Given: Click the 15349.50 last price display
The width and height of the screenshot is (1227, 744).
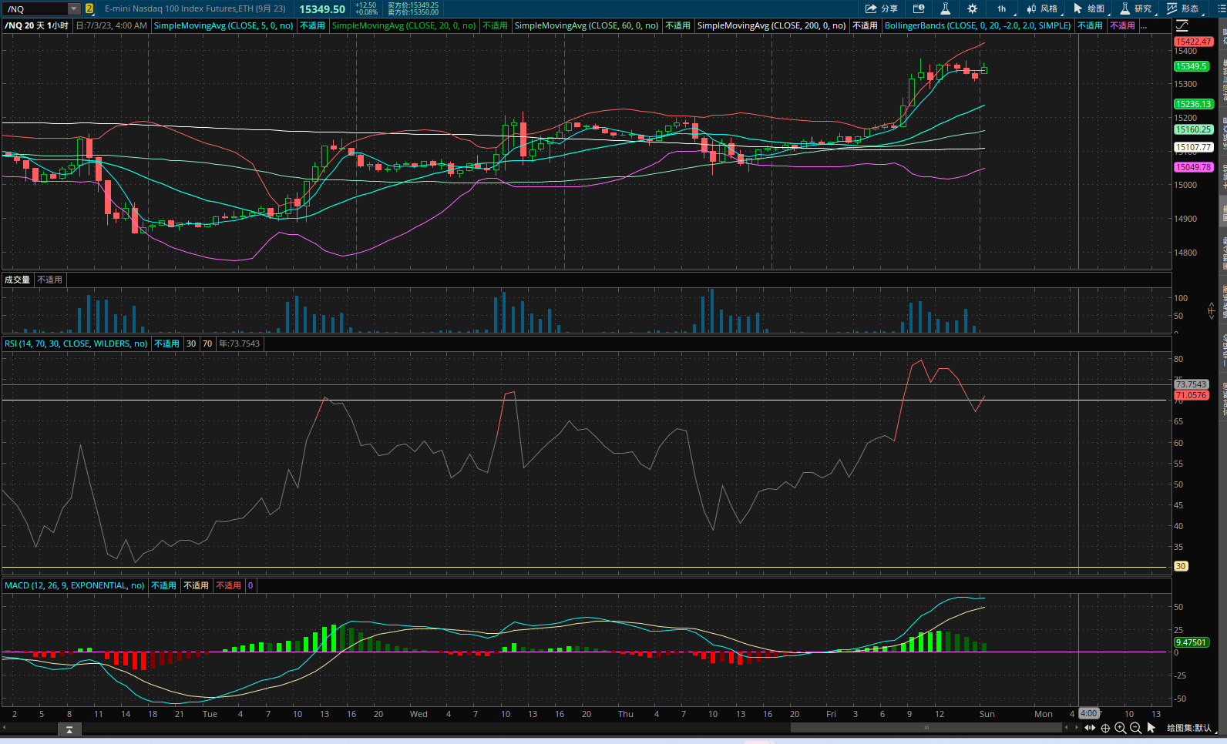Looking at the screenshot, I should 322,9.
